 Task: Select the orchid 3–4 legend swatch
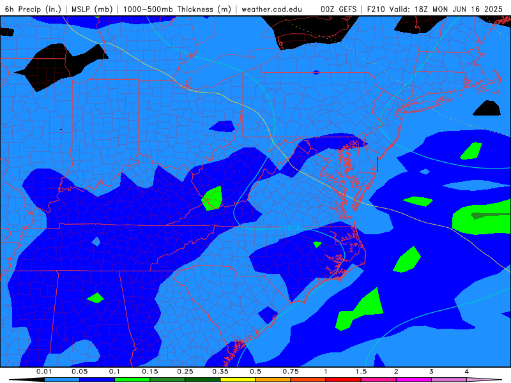tap(449, 380)
